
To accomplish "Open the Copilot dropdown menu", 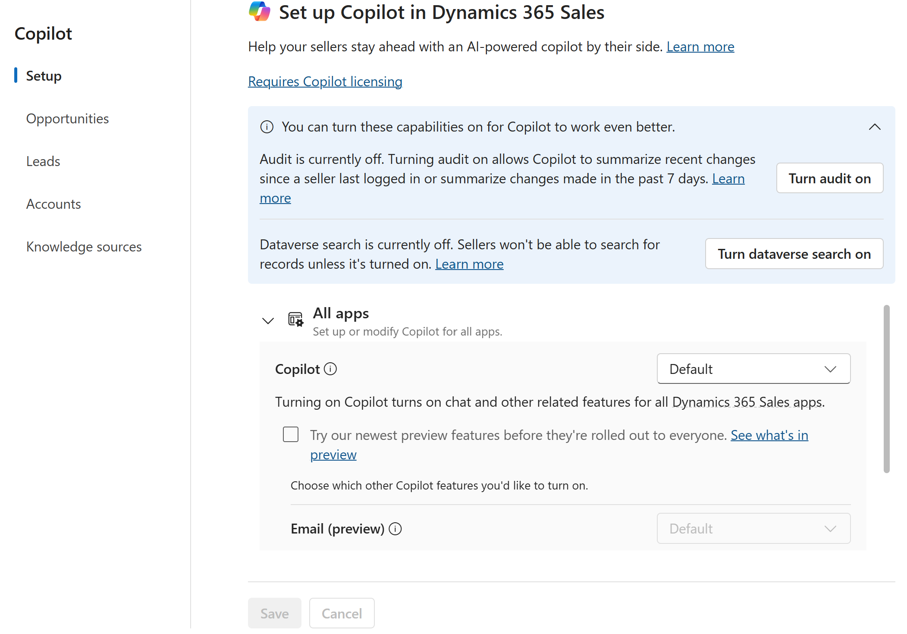I will [753, 369].
